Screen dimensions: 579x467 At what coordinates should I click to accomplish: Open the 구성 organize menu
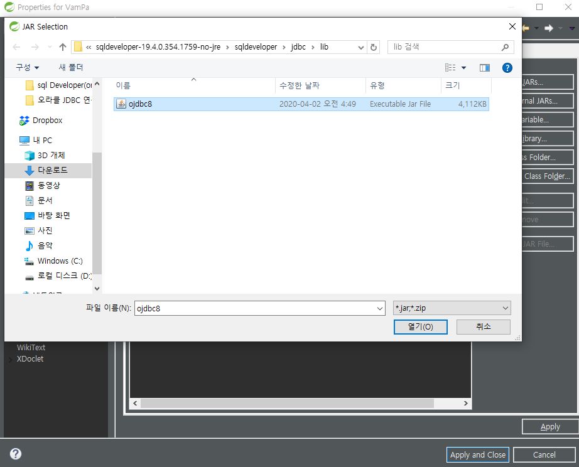27,67
